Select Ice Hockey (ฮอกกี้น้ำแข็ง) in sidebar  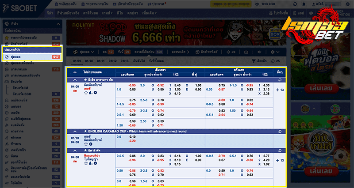click(32, 162)
